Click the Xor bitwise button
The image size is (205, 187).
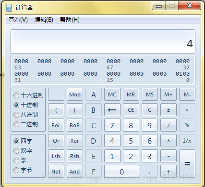point(75,141)
